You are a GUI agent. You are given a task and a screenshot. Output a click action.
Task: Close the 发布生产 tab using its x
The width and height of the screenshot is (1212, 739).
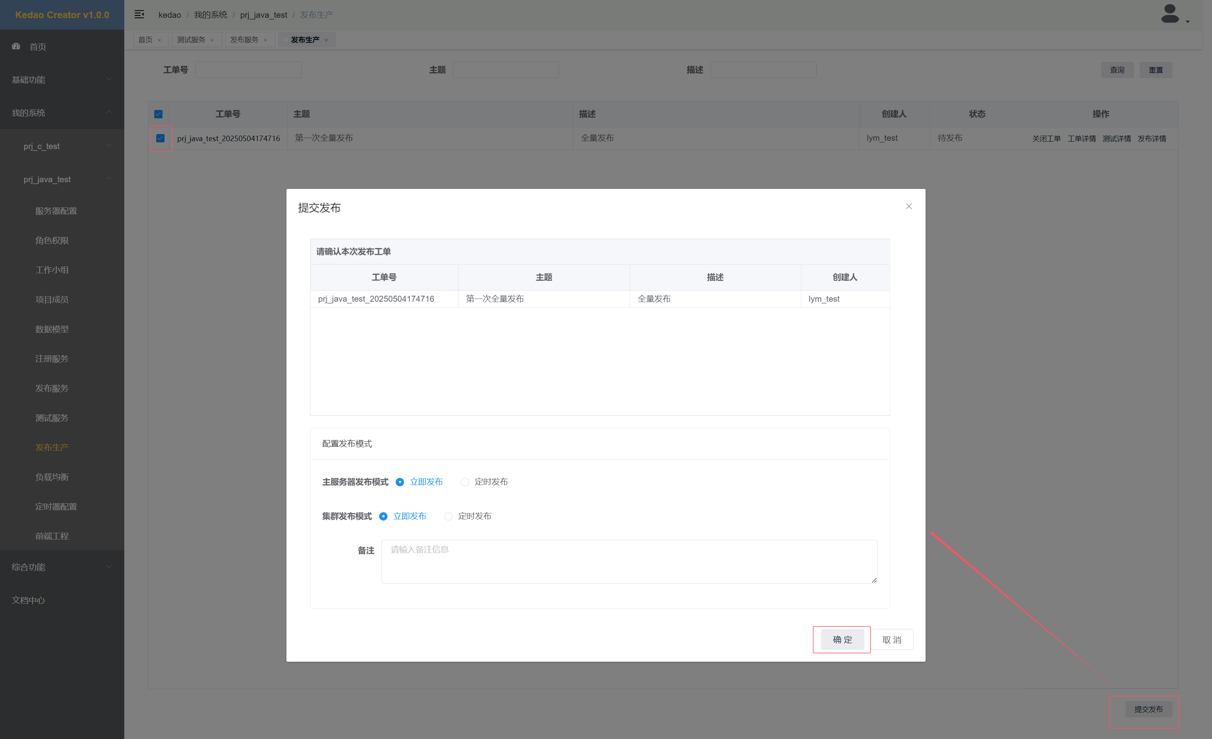326,40
